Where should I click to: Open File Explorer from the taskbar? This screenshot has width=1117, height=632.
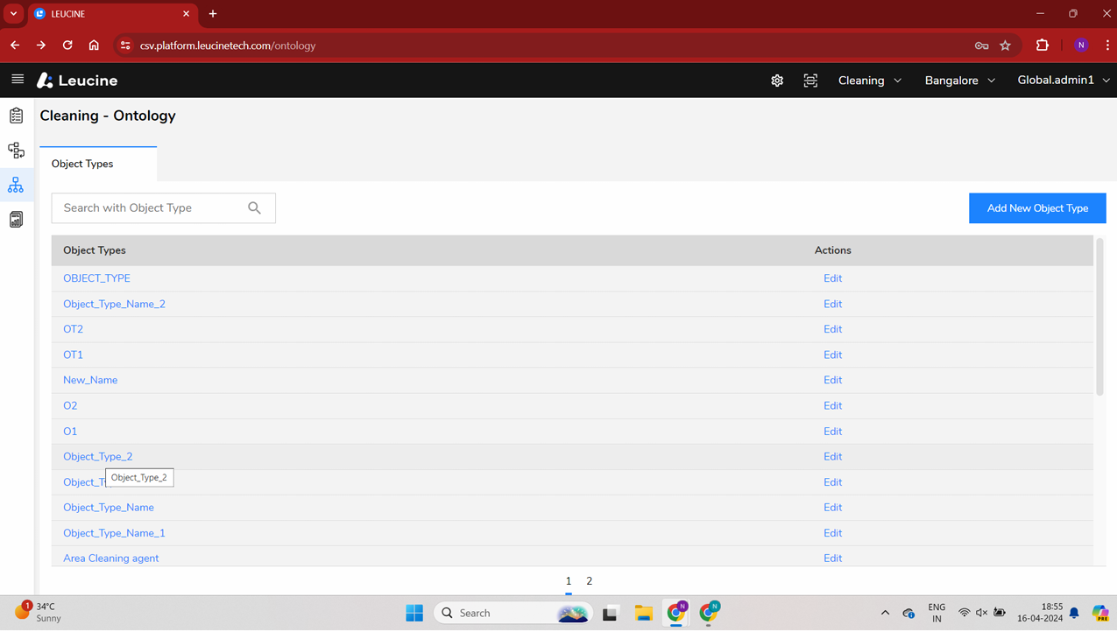click(x=643, y=613)
